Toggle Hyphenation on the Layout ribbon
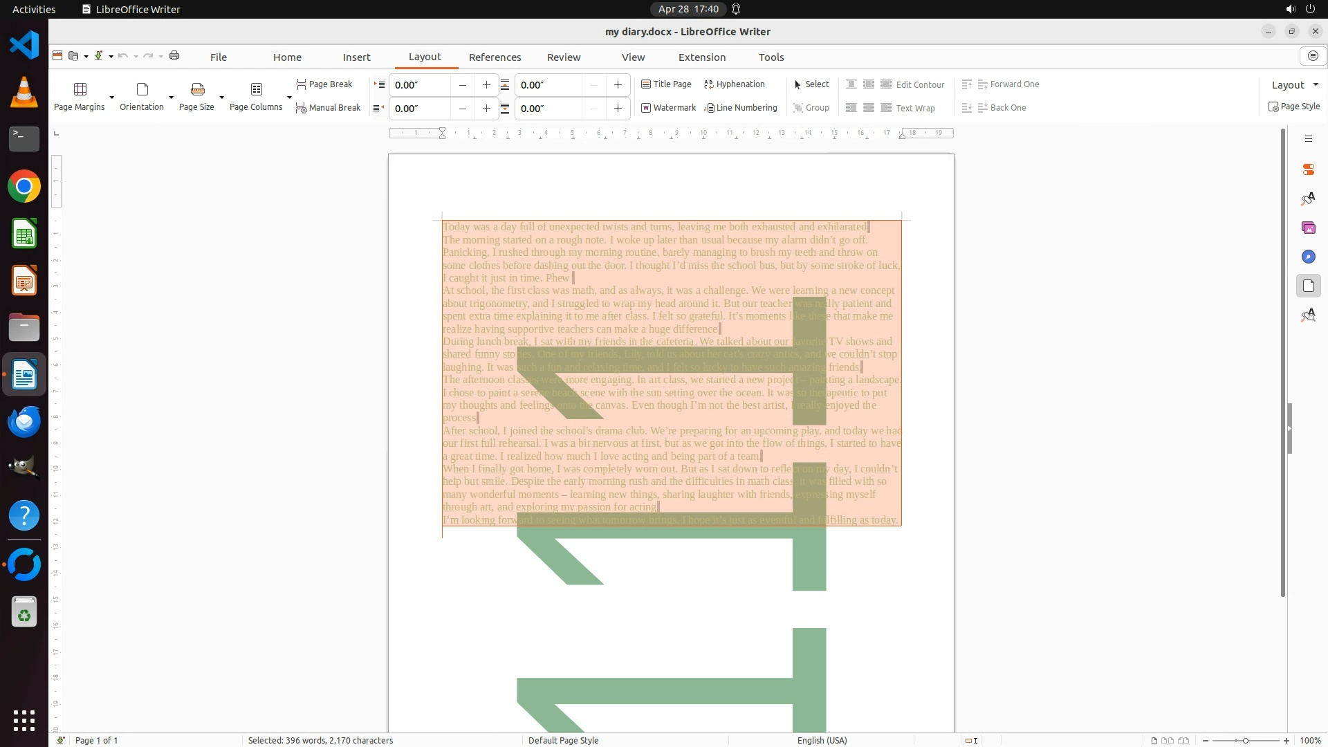The height and width of the screenshot is (747, 1328). [x=734, y=84]
